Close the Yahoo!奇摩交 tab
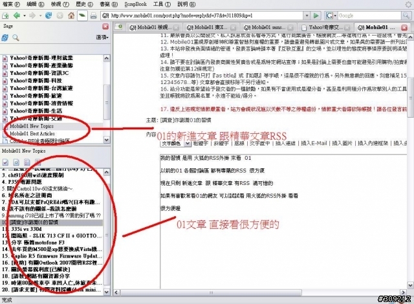The width and height of the screenshot is (414, 304). 347,27
